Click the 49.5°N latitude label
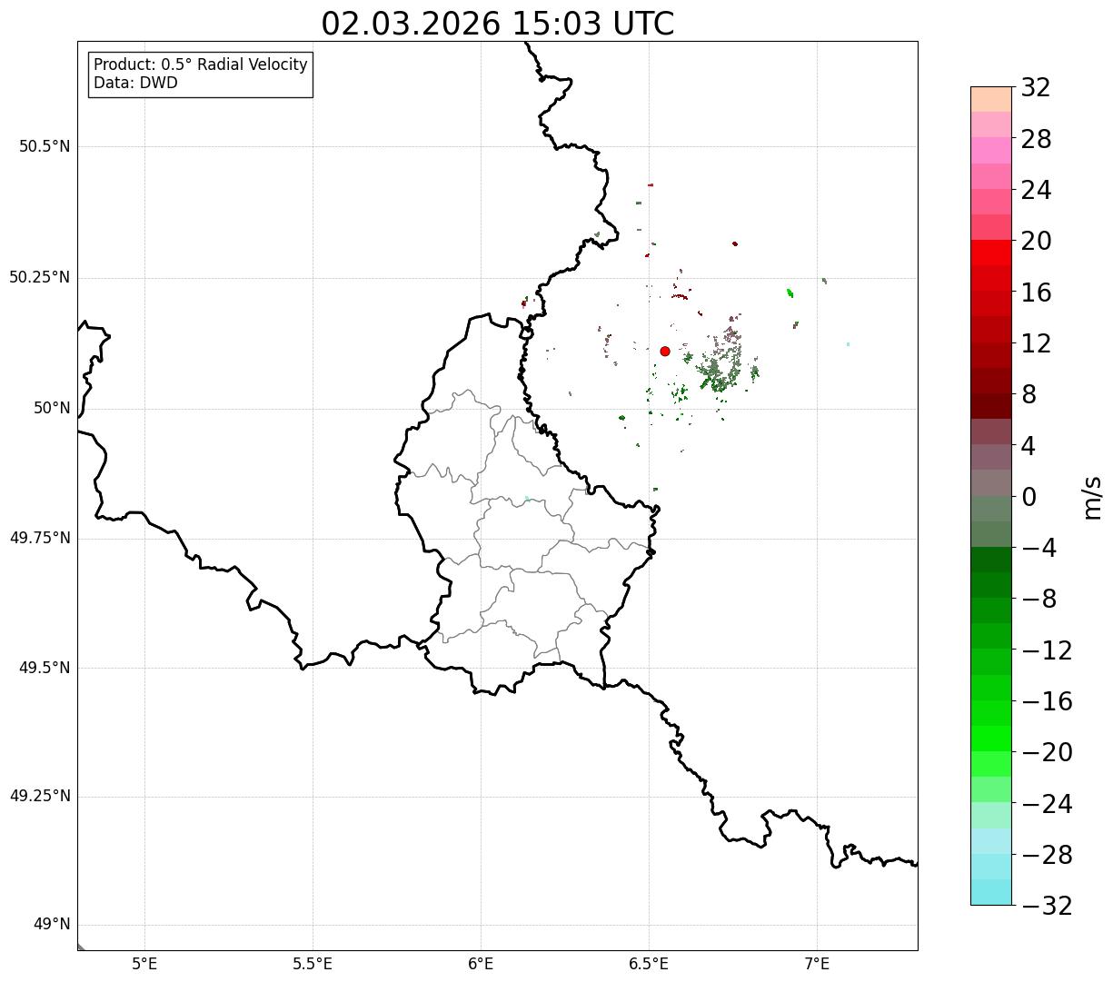The width and height of the screenshot is (1113, 982). pyautogui.click(x=45, y=668)
